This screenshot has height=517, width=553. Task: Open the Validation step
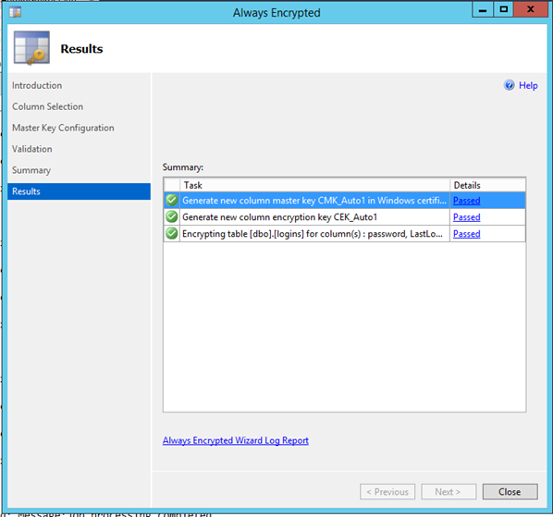pyautogui.click(x=32, y=149)
